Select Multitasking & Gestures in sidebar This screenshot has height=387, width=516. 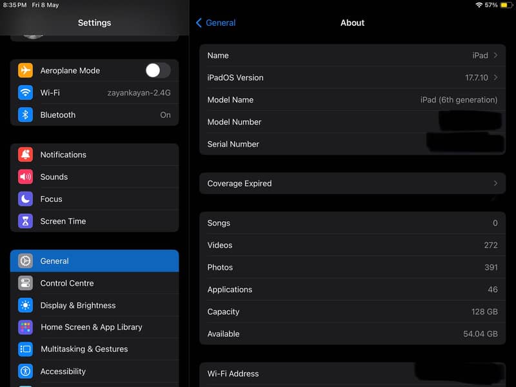[x=94, y=349]
